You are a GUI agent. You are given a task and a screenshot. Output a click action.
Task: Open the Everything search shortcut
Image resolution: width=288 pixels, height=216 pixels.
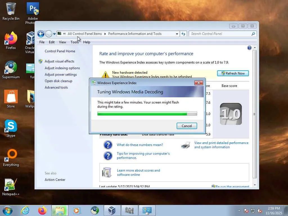11,157
